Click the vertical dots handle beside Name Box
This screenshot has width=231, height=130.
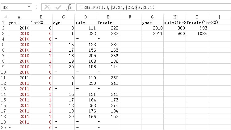(x=37, y=7)
